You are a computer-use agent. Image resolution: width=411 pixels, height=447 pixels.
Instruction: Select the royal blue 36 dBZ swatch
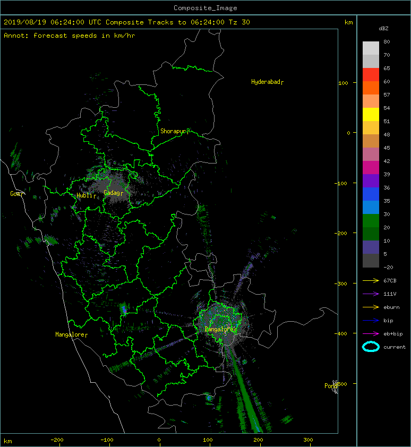pyautogui.click(x=371, y=194)
